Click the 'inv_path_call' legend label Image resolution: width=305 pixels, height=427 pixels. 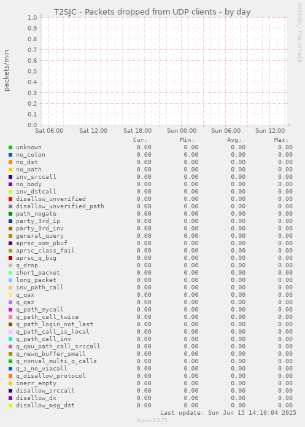[x=40, y=288]
